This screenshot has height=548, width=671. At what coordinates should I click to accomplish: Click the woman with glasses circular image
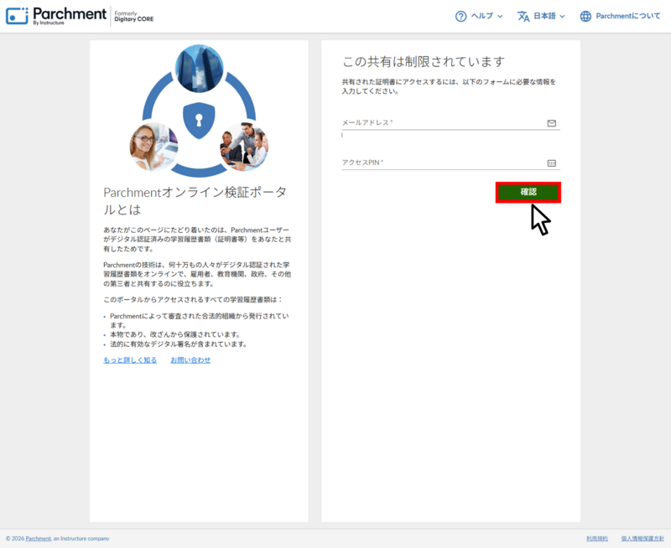[152, 146]
